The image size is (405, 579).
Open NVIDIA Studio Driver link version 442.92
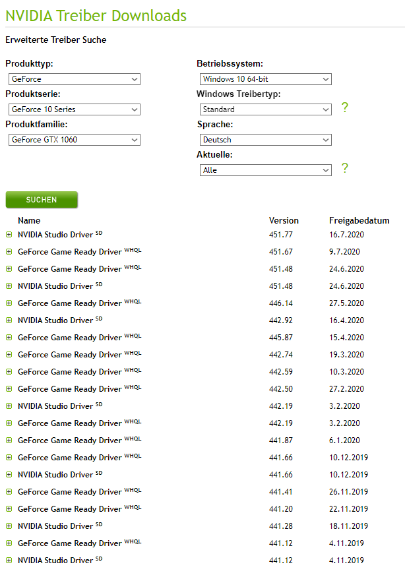pyautogui.click(x=55, y=320)
